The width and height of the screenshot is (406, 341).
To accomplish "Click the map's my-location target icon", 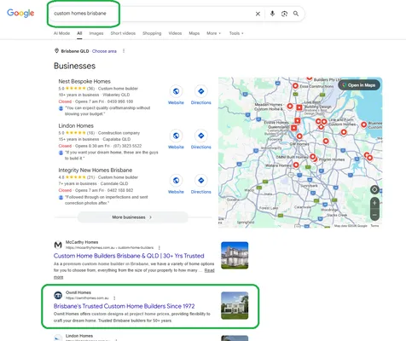I will (x=374, y=189).
